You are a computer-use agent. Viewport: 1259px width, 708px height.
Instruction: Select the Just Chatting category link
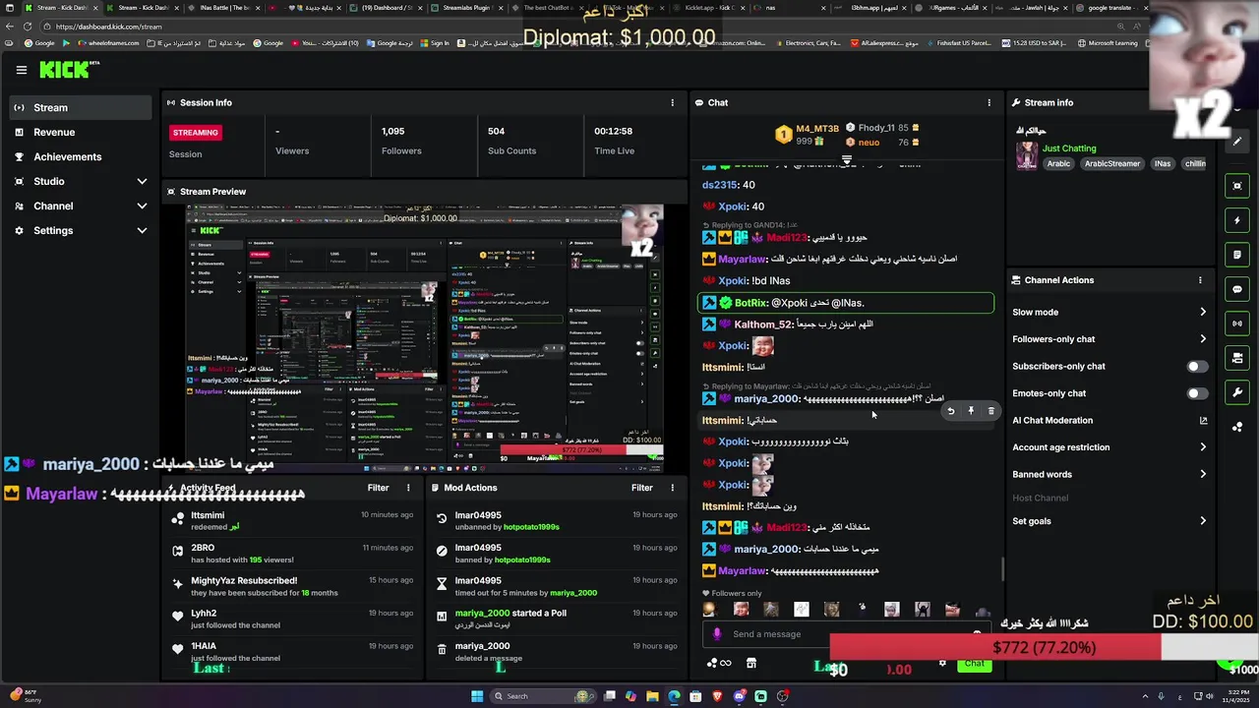[x=1069, y=148]
